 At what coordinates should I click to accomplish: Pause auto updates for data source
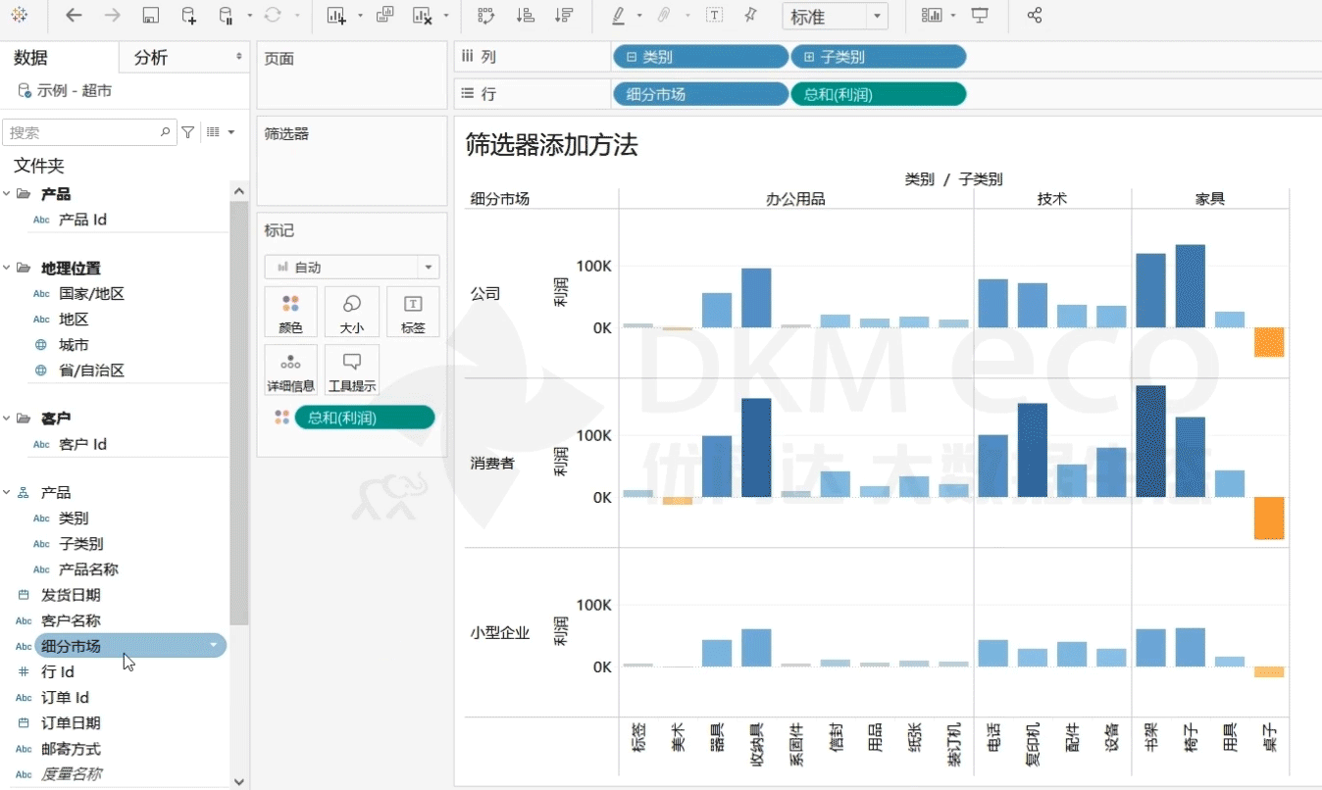pos(226,16)
